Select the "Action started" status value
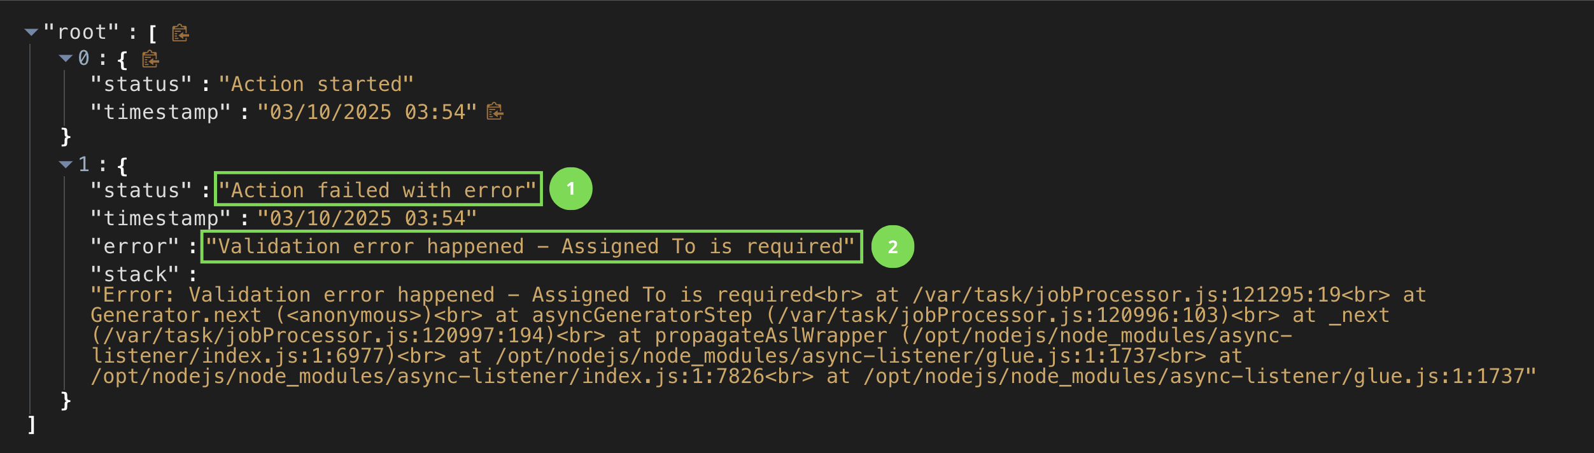Screen dimensions: 1594x453 pos(316,85)
